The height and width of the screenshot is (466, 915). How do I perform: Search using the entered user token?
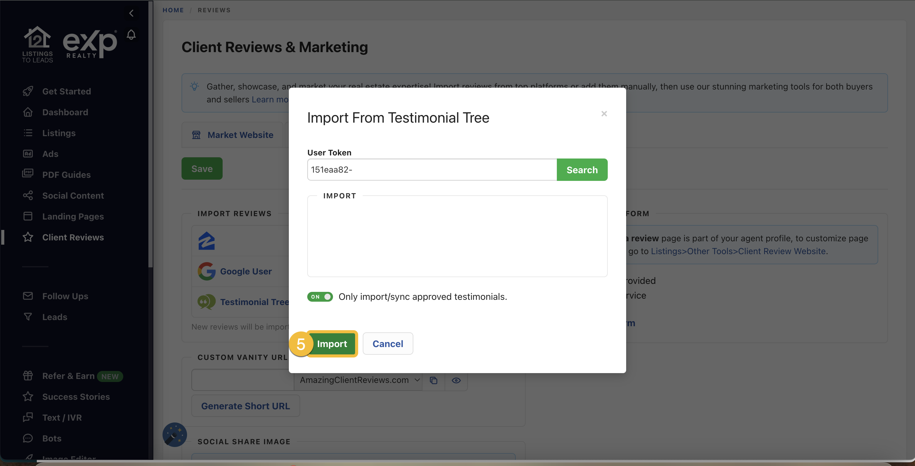(x=582, y=170)
